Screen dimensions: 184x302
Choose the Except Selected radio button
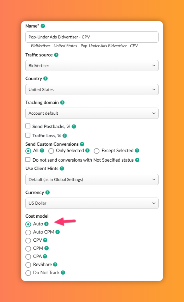pos(97,151)
